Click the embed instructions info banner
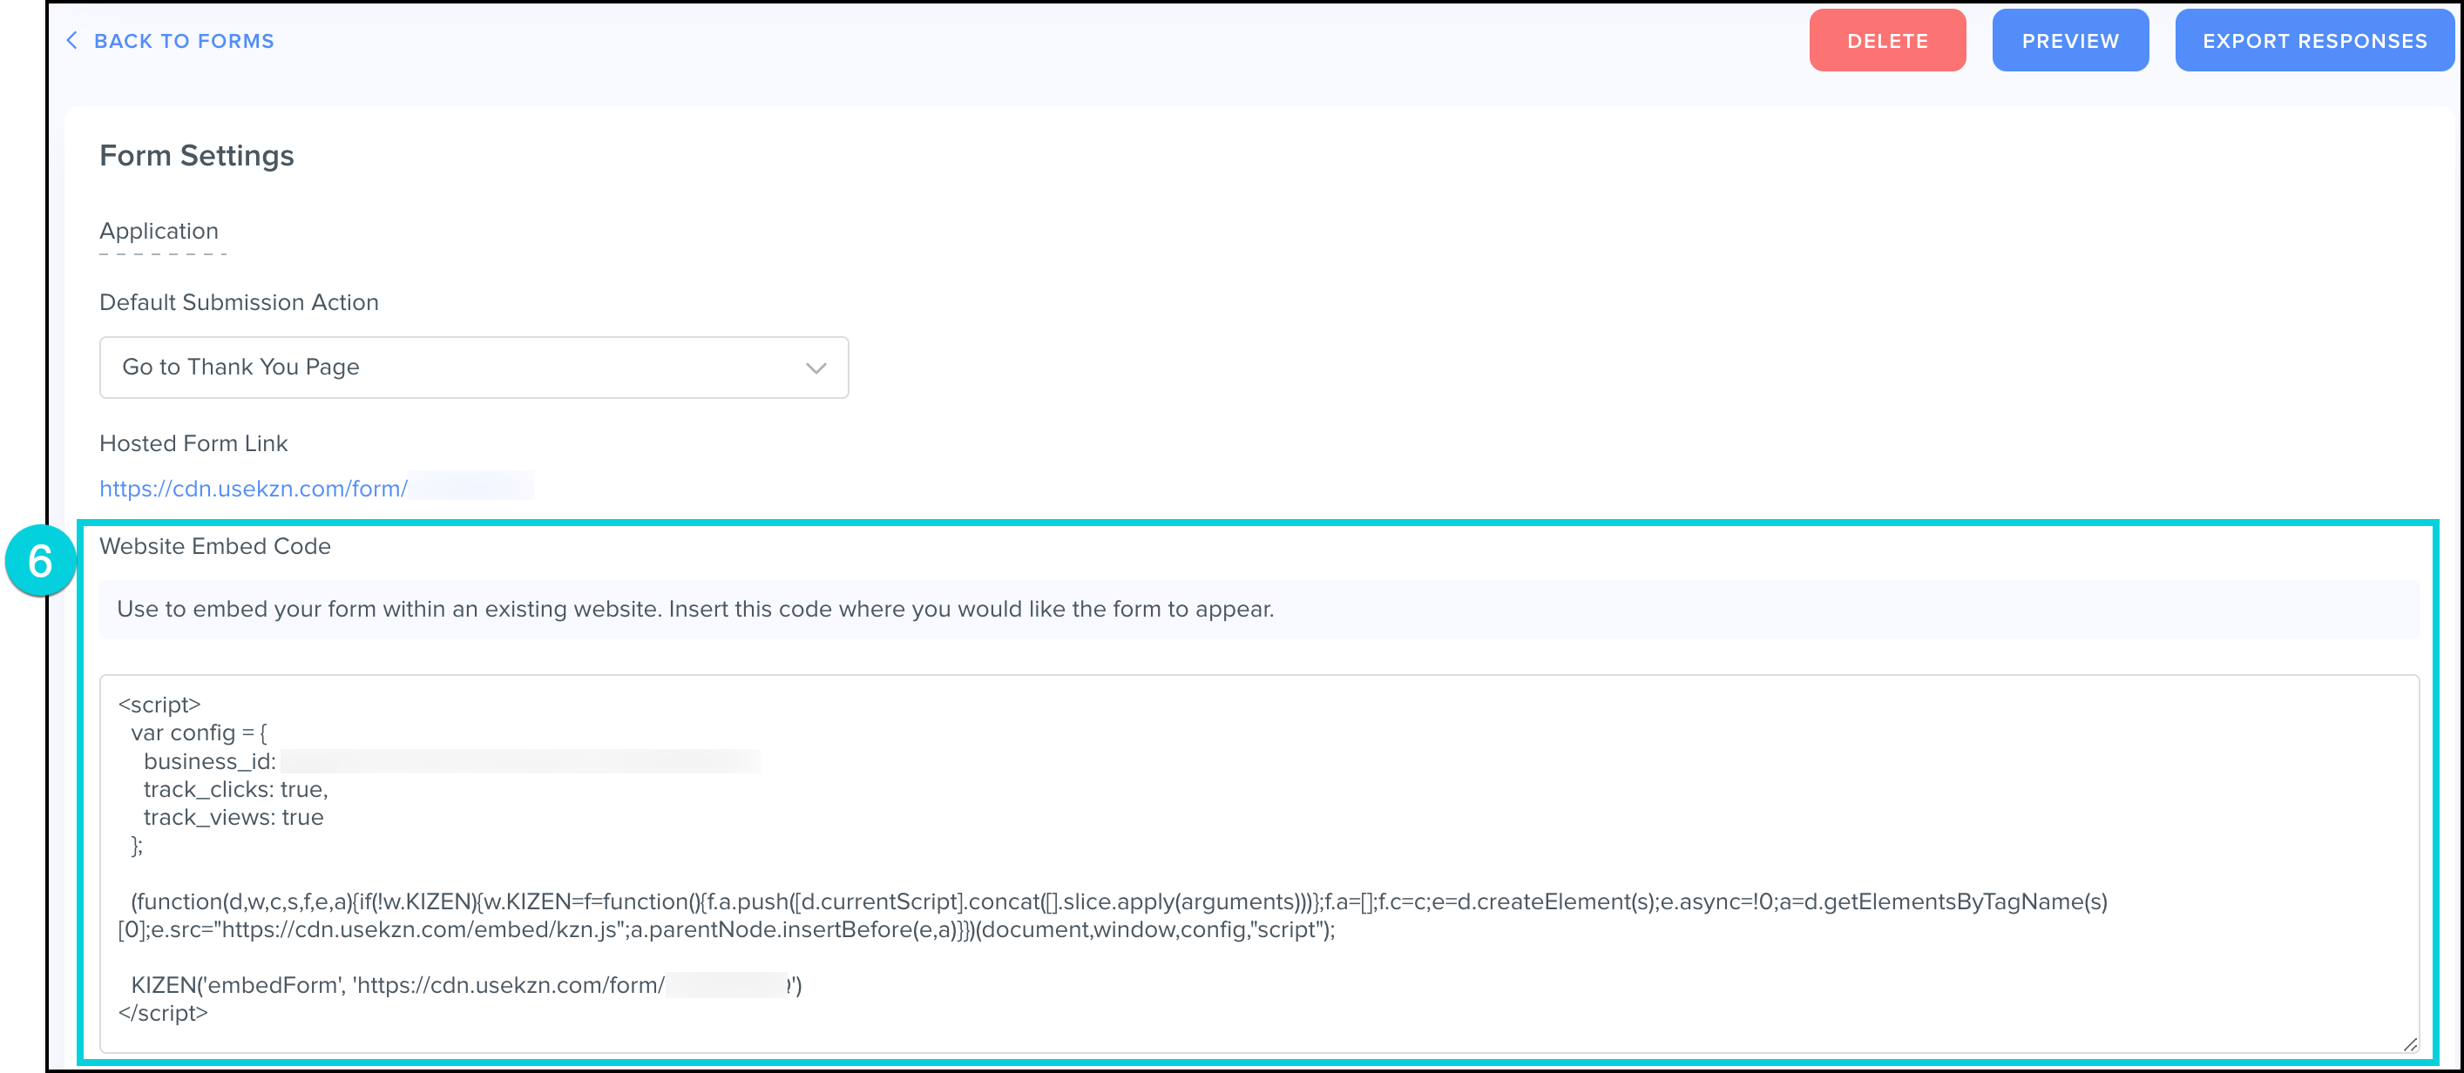 pyautogui.click(x=695, y=609)
